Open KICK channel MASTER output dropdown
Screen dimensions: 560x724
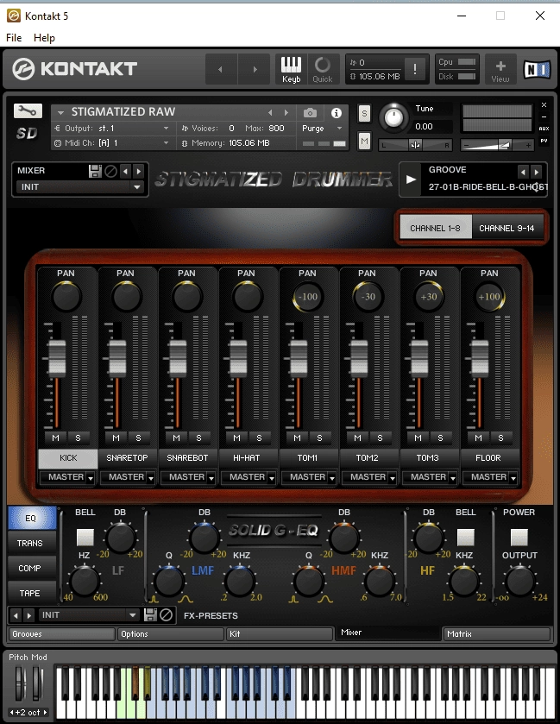(x=67, y=477)
